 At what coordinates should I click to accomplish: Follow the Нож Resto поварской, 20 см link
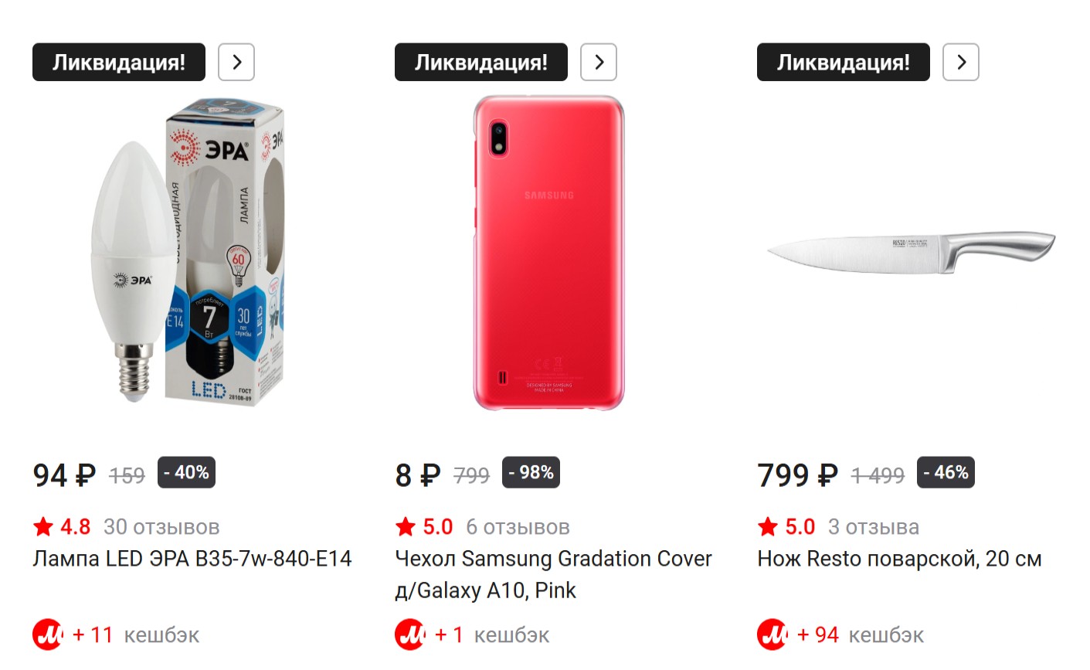pos(899,559)
